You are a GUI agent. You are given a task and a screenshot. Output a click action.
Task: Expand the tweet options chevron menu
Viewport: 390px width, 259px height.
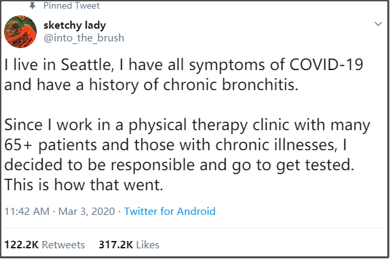[378, 24]
